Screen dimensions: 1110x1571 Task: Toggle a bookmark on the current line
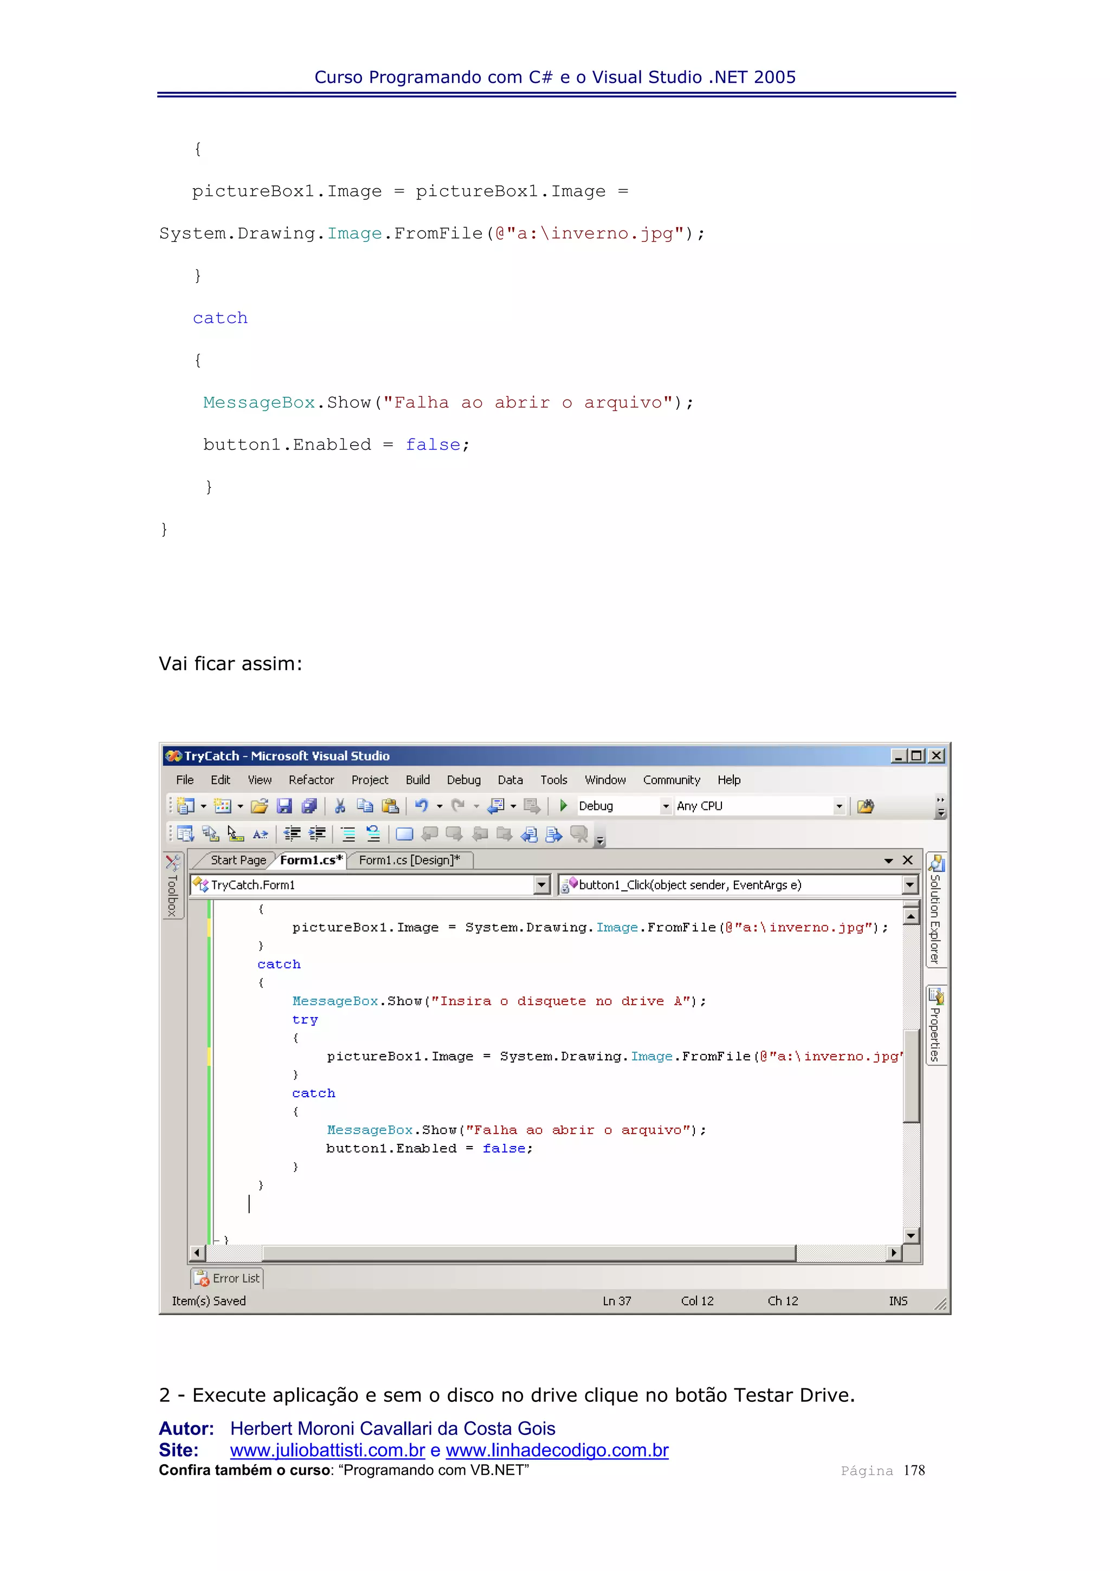405,834
